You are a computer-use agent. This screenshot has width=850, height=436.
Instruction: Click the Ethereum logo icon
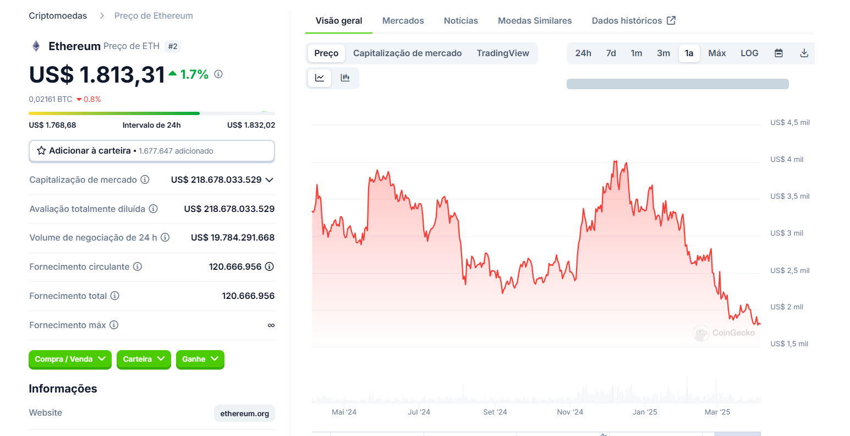[36, 46]
